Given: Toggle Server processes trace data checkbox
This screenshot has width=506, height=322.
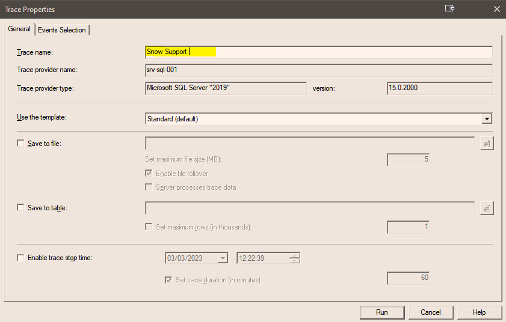Looking at the screenshot, I should (x=149, y=187).
